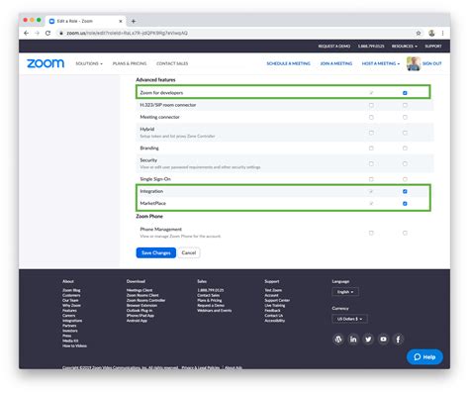The width and height of the screenshot is (469, 394).
Task: Open Contact Sales in the navigation
Action: pos(172,63)
